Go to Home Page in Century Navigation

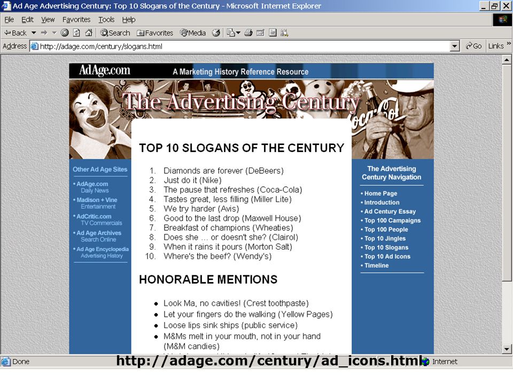tap(380, 193)
